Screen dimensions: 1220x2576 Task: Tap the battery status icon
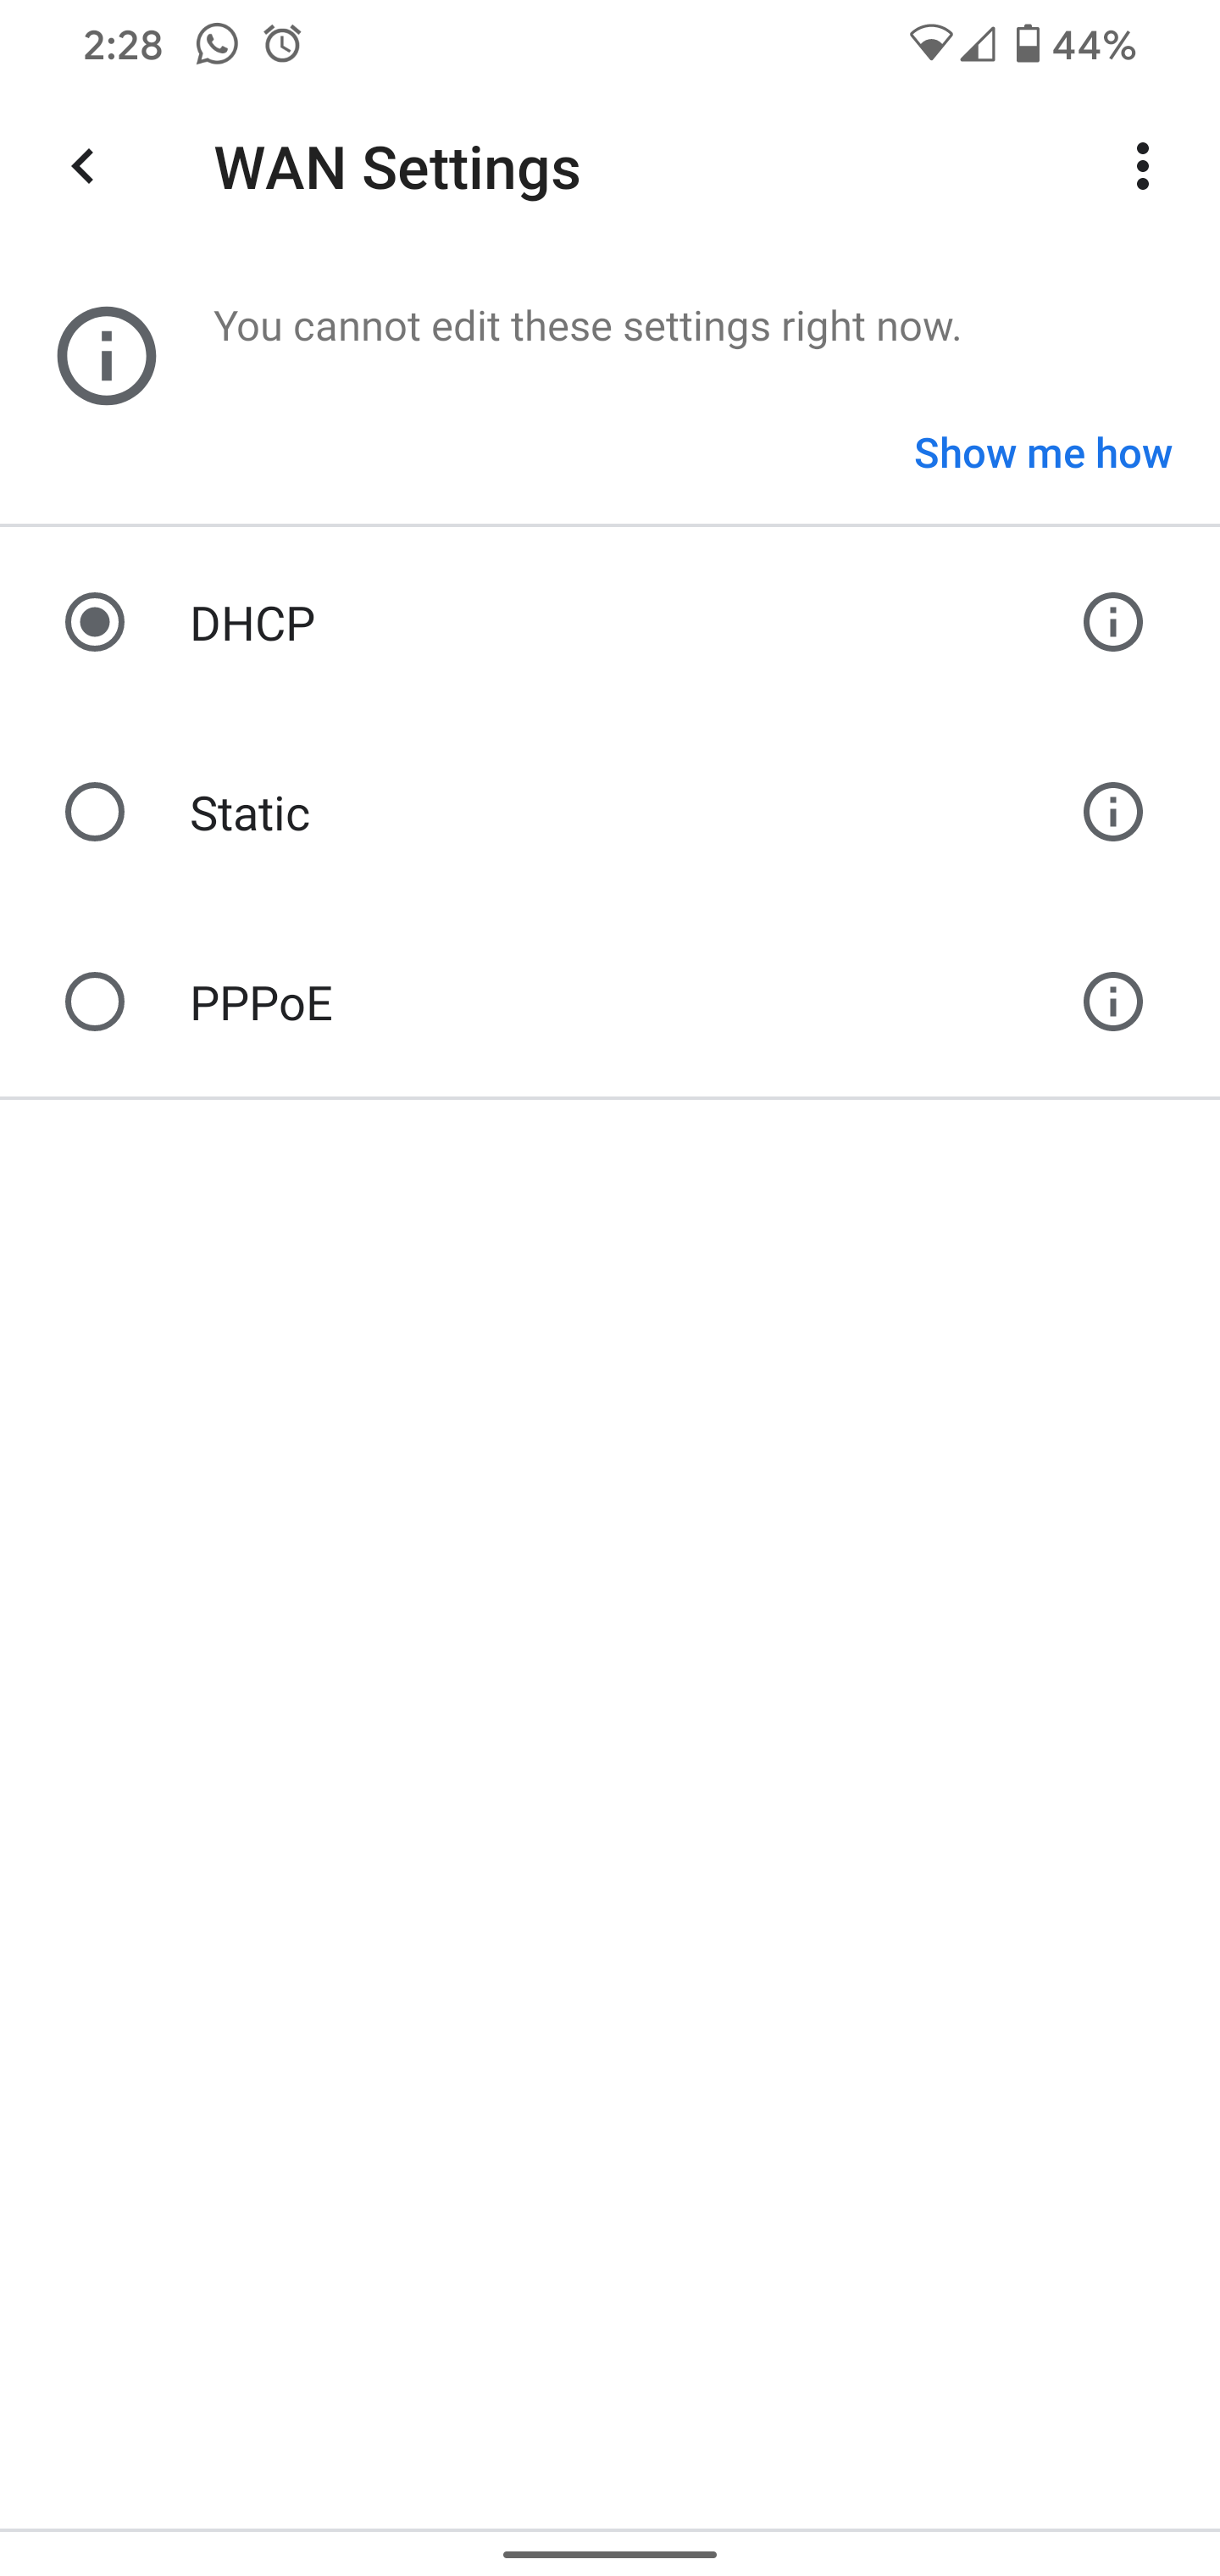(1027, 45)
